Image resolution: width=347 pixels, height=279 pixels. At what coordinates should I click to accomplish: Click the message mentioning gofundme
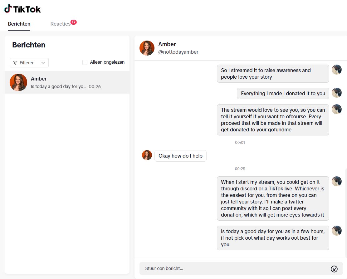[x=273, y=120]
